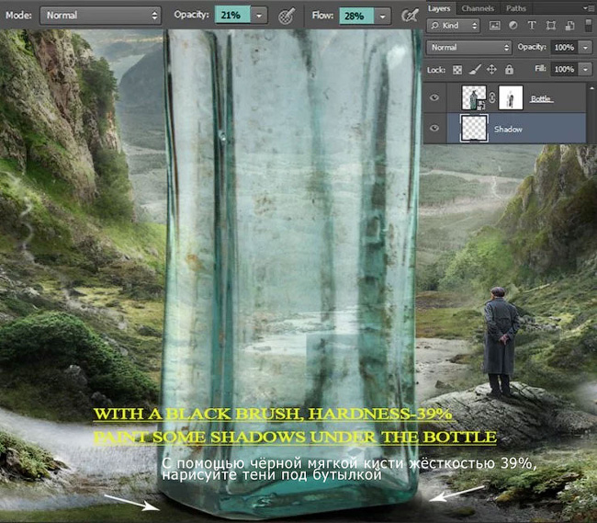Enable airbrush-style build-up icon

pos(410,16)
